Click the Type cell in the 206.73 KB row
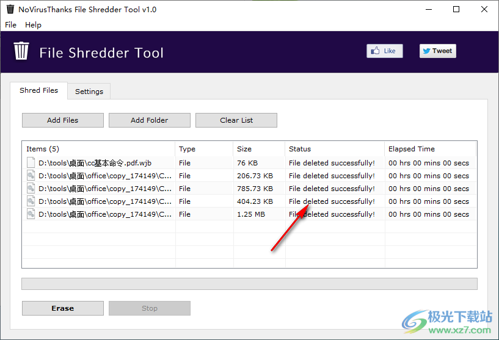499x340 pixels. pos(184,176)
